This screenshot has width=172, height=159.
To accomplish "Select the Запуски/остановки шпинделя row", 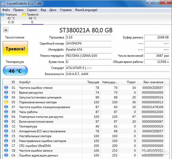I will tap(84, 97).
